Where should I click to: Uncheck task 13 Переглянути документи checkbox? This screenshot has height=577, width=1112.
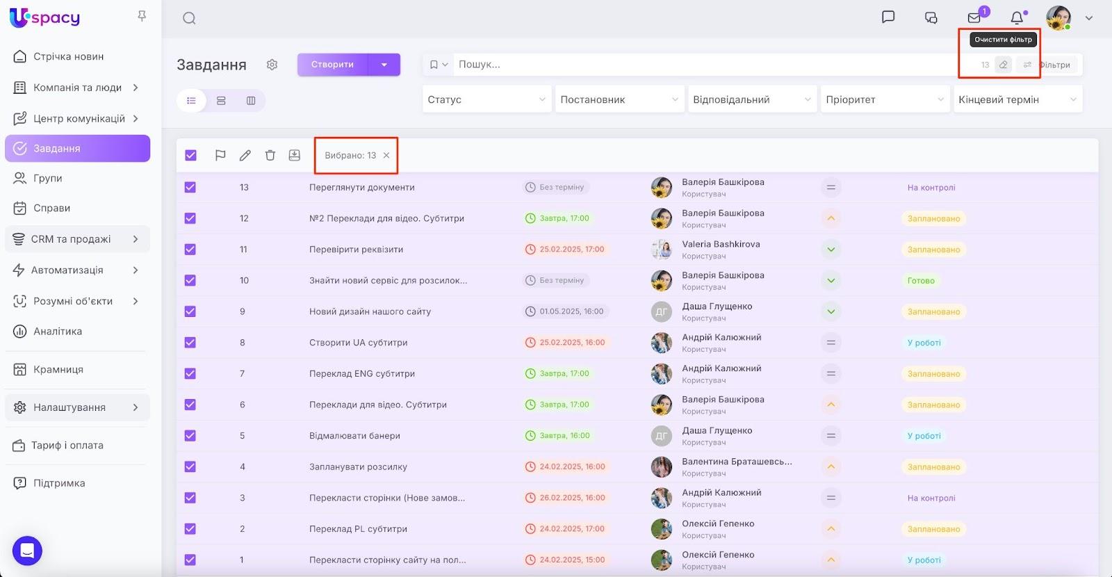pyautogui.click(x=190, y=188)
